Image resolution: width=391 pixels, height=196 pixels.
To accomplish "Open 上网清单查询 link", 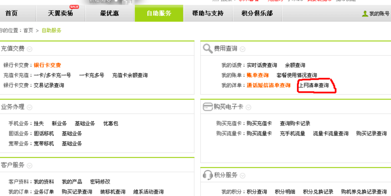I will click(314, 85).
